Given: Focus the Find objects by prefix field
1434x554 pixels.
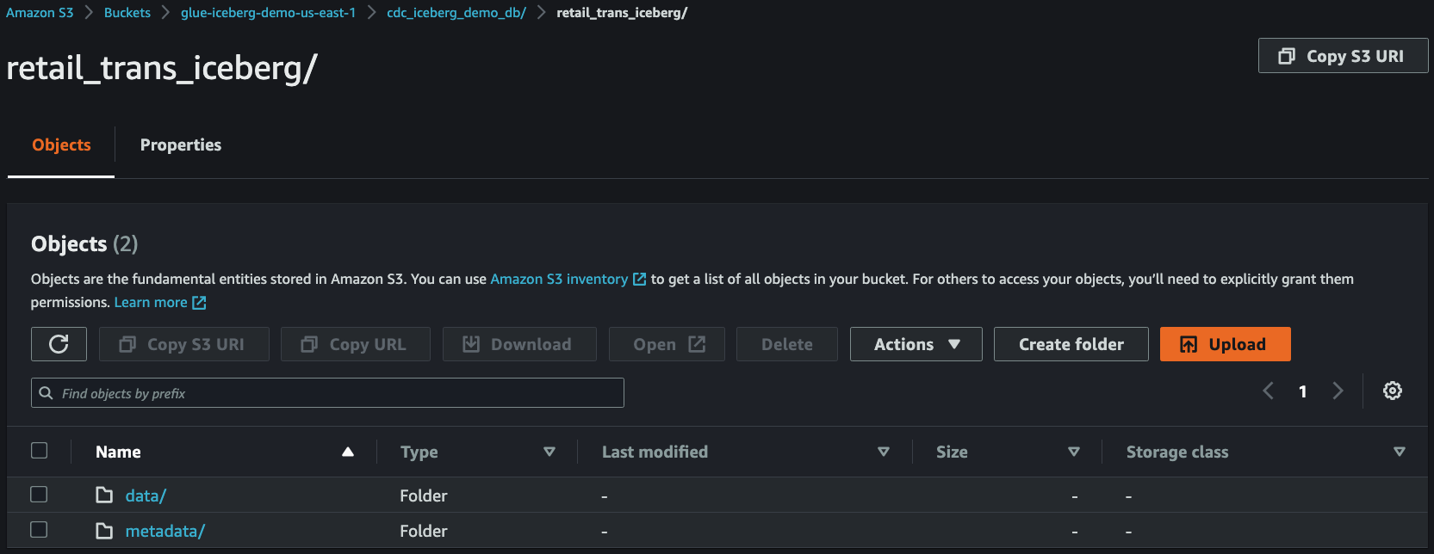Looking at the screenshot, I should [327, 393].
